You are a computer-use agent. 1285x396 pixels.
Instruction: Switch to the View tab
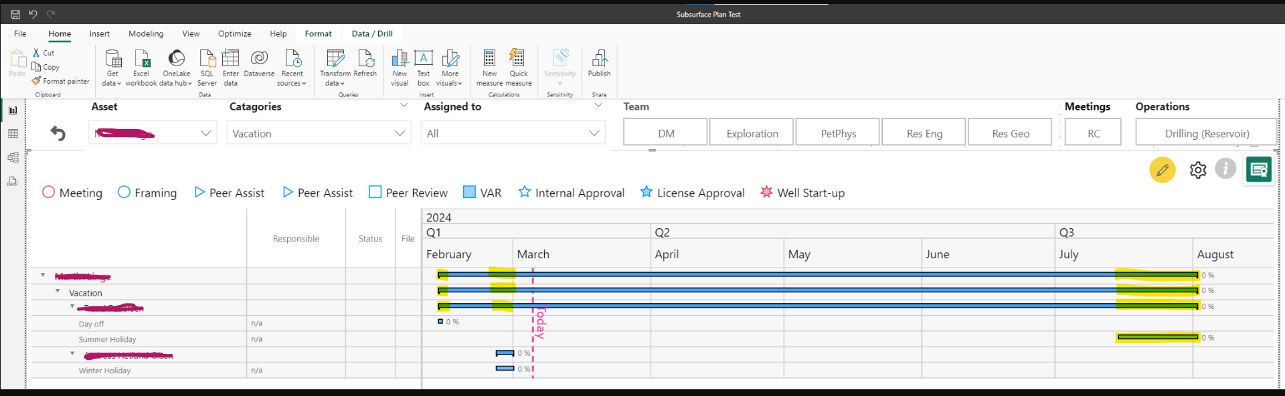point(191,33)
